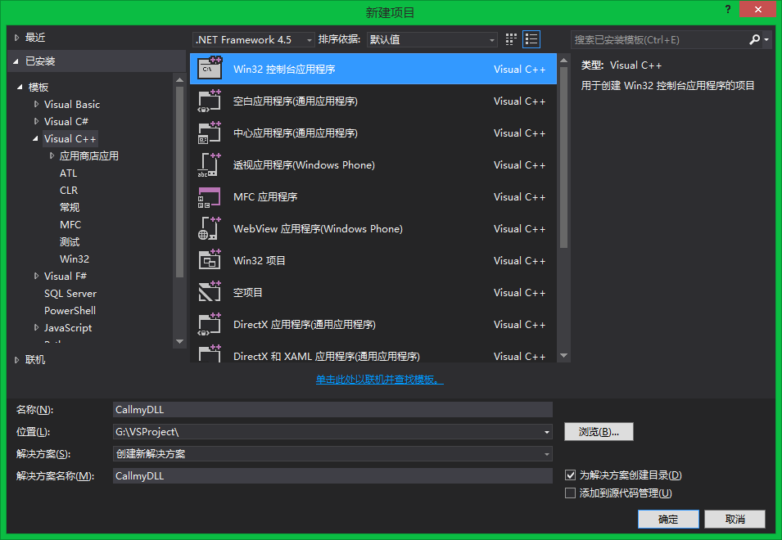This screenshot has width=782, height=540.
Task: Click the tree panel scrollbar thumb
Action: (179, 182)
